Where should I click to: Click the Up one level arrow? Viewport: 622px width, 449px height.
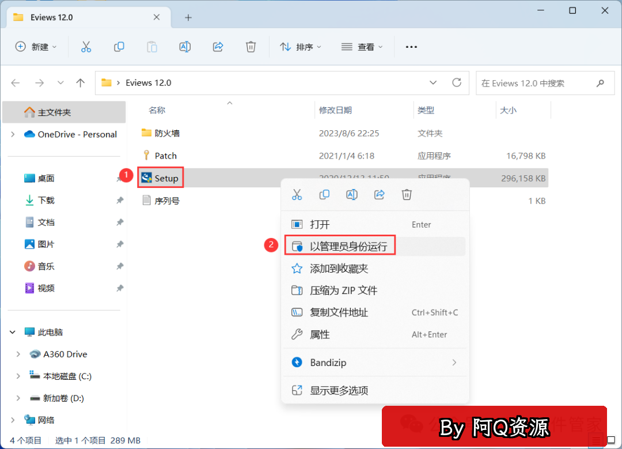81,83
